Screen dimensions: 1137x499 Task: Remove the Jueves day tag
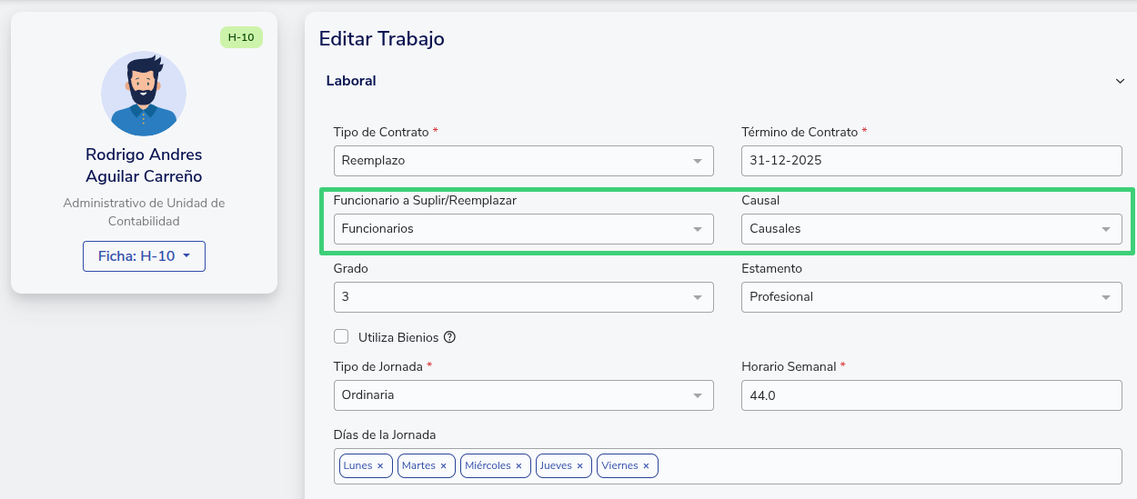[580, 466]
